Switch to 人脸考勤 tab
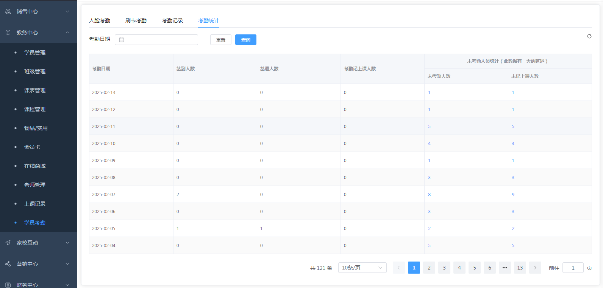 tap(100, 20)
